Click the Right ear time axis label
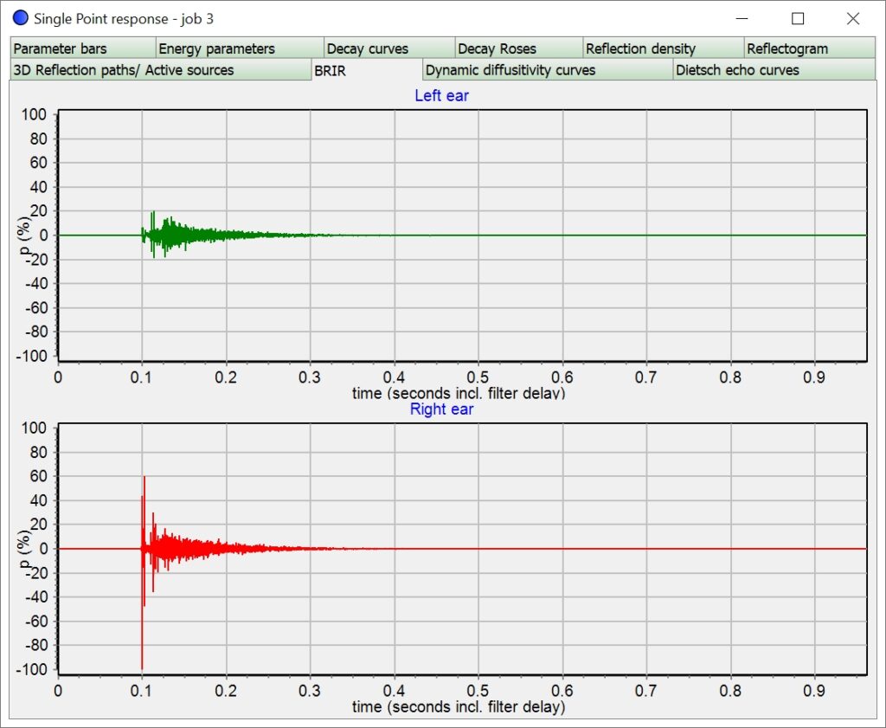886x728 pixels. click(459, 706)
